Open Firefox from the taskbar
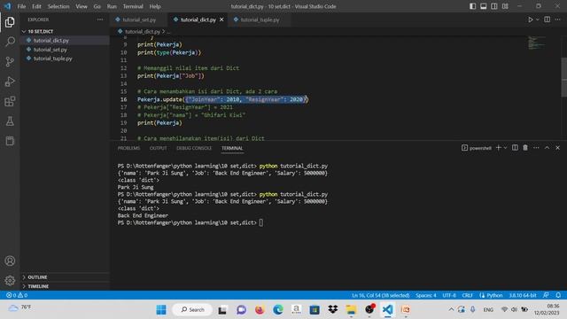Viewport: 567px width, 319px height. click(260, 309)
